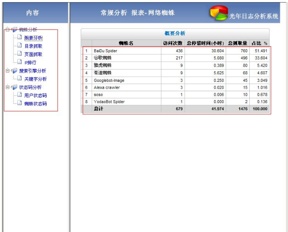Click the 总抓取量 column header
The image size is (288, 232).
coord(237,43)
